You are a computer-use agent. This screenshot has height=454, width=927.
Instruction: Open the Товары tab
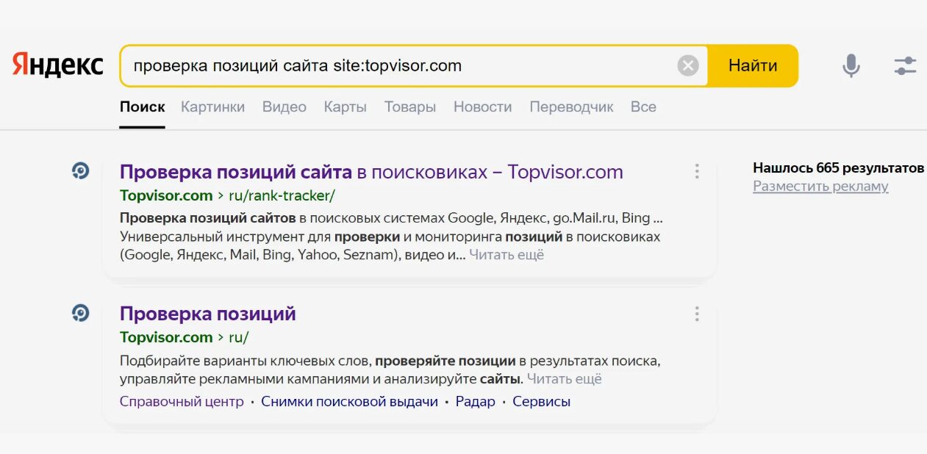[409, 107]
